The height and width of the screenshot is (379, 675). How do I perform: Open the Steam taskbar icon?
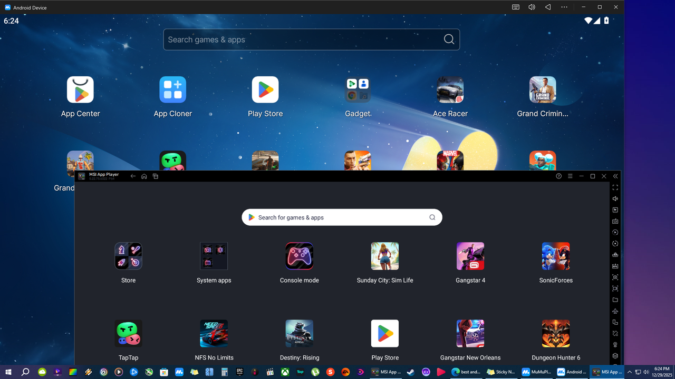pyautogui.click(x=411, y=372)
